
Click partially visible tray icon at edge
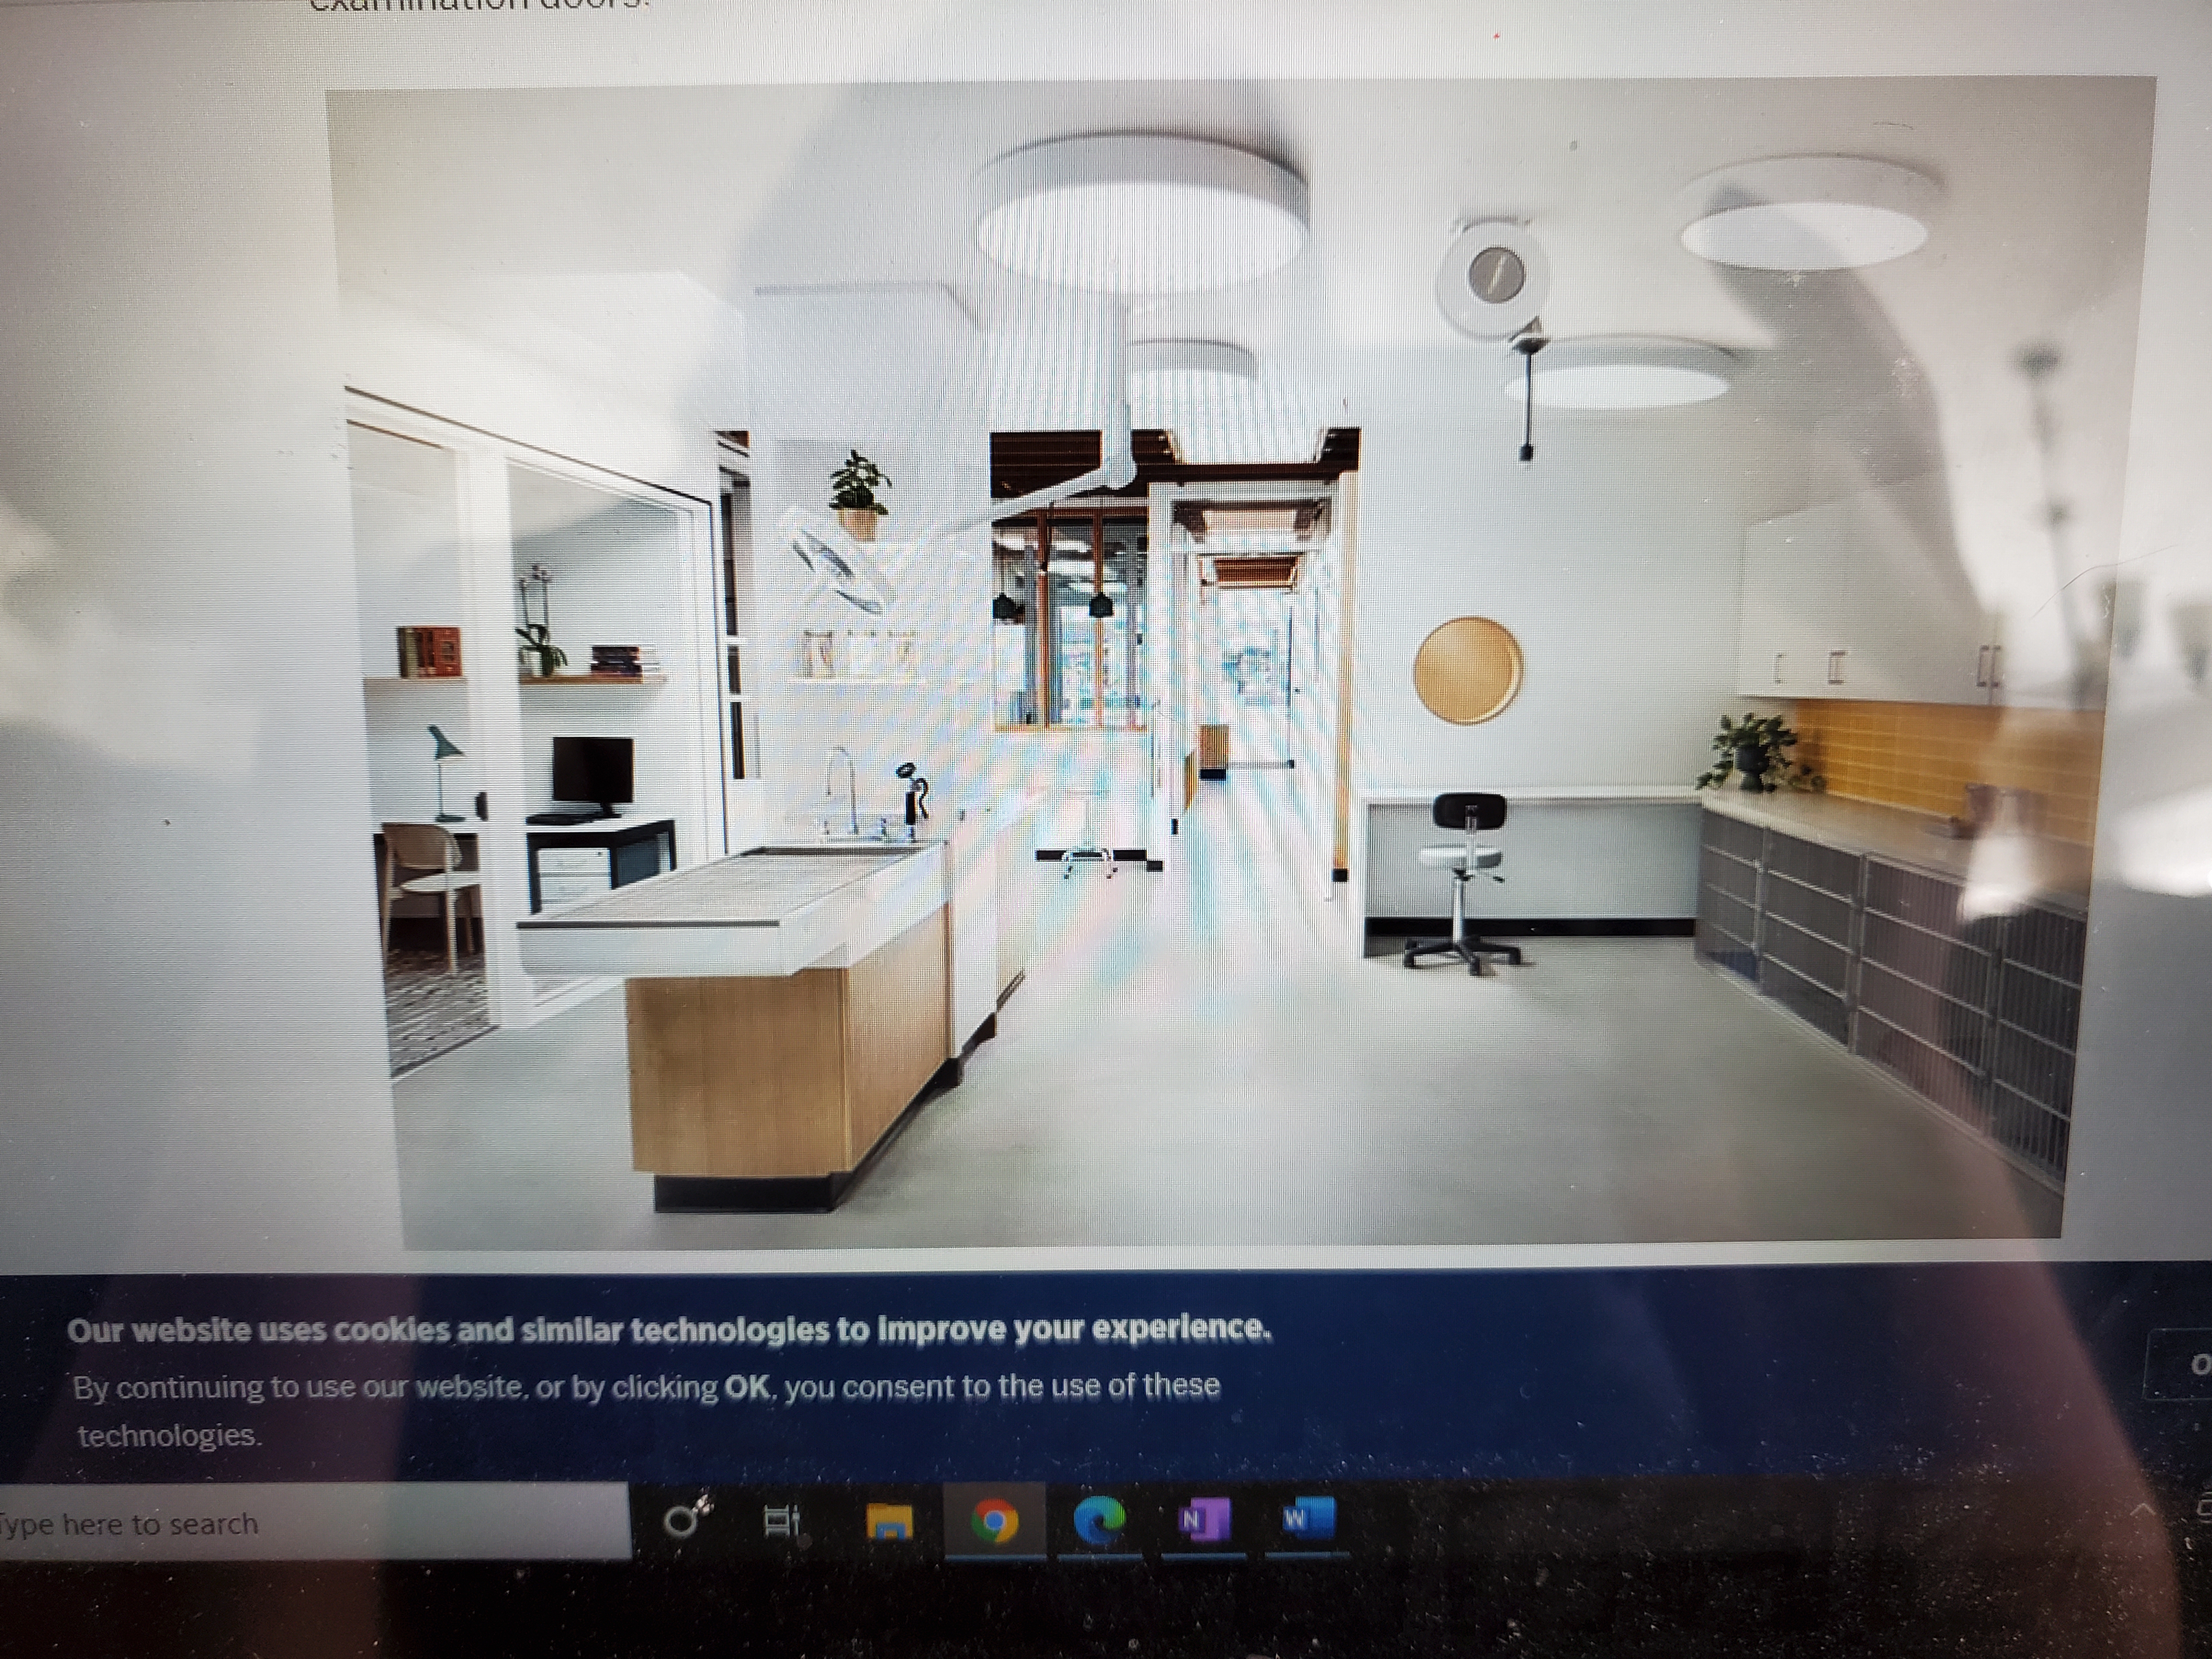2204,1508
